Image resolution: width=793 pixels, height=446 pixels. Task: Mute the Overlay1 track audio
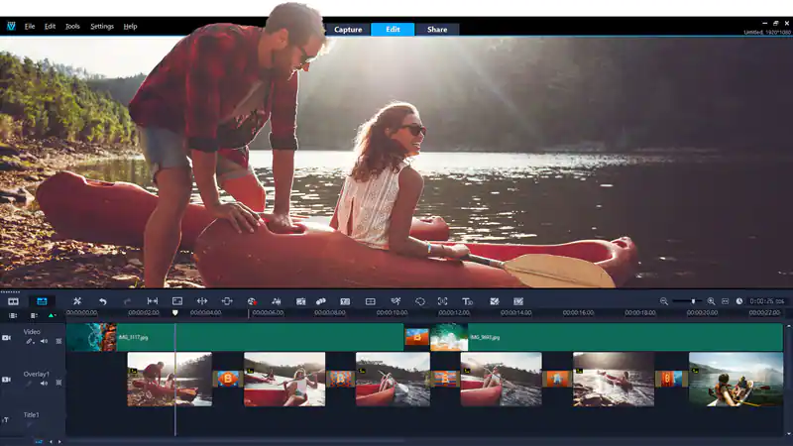click(x=44, y=384)
